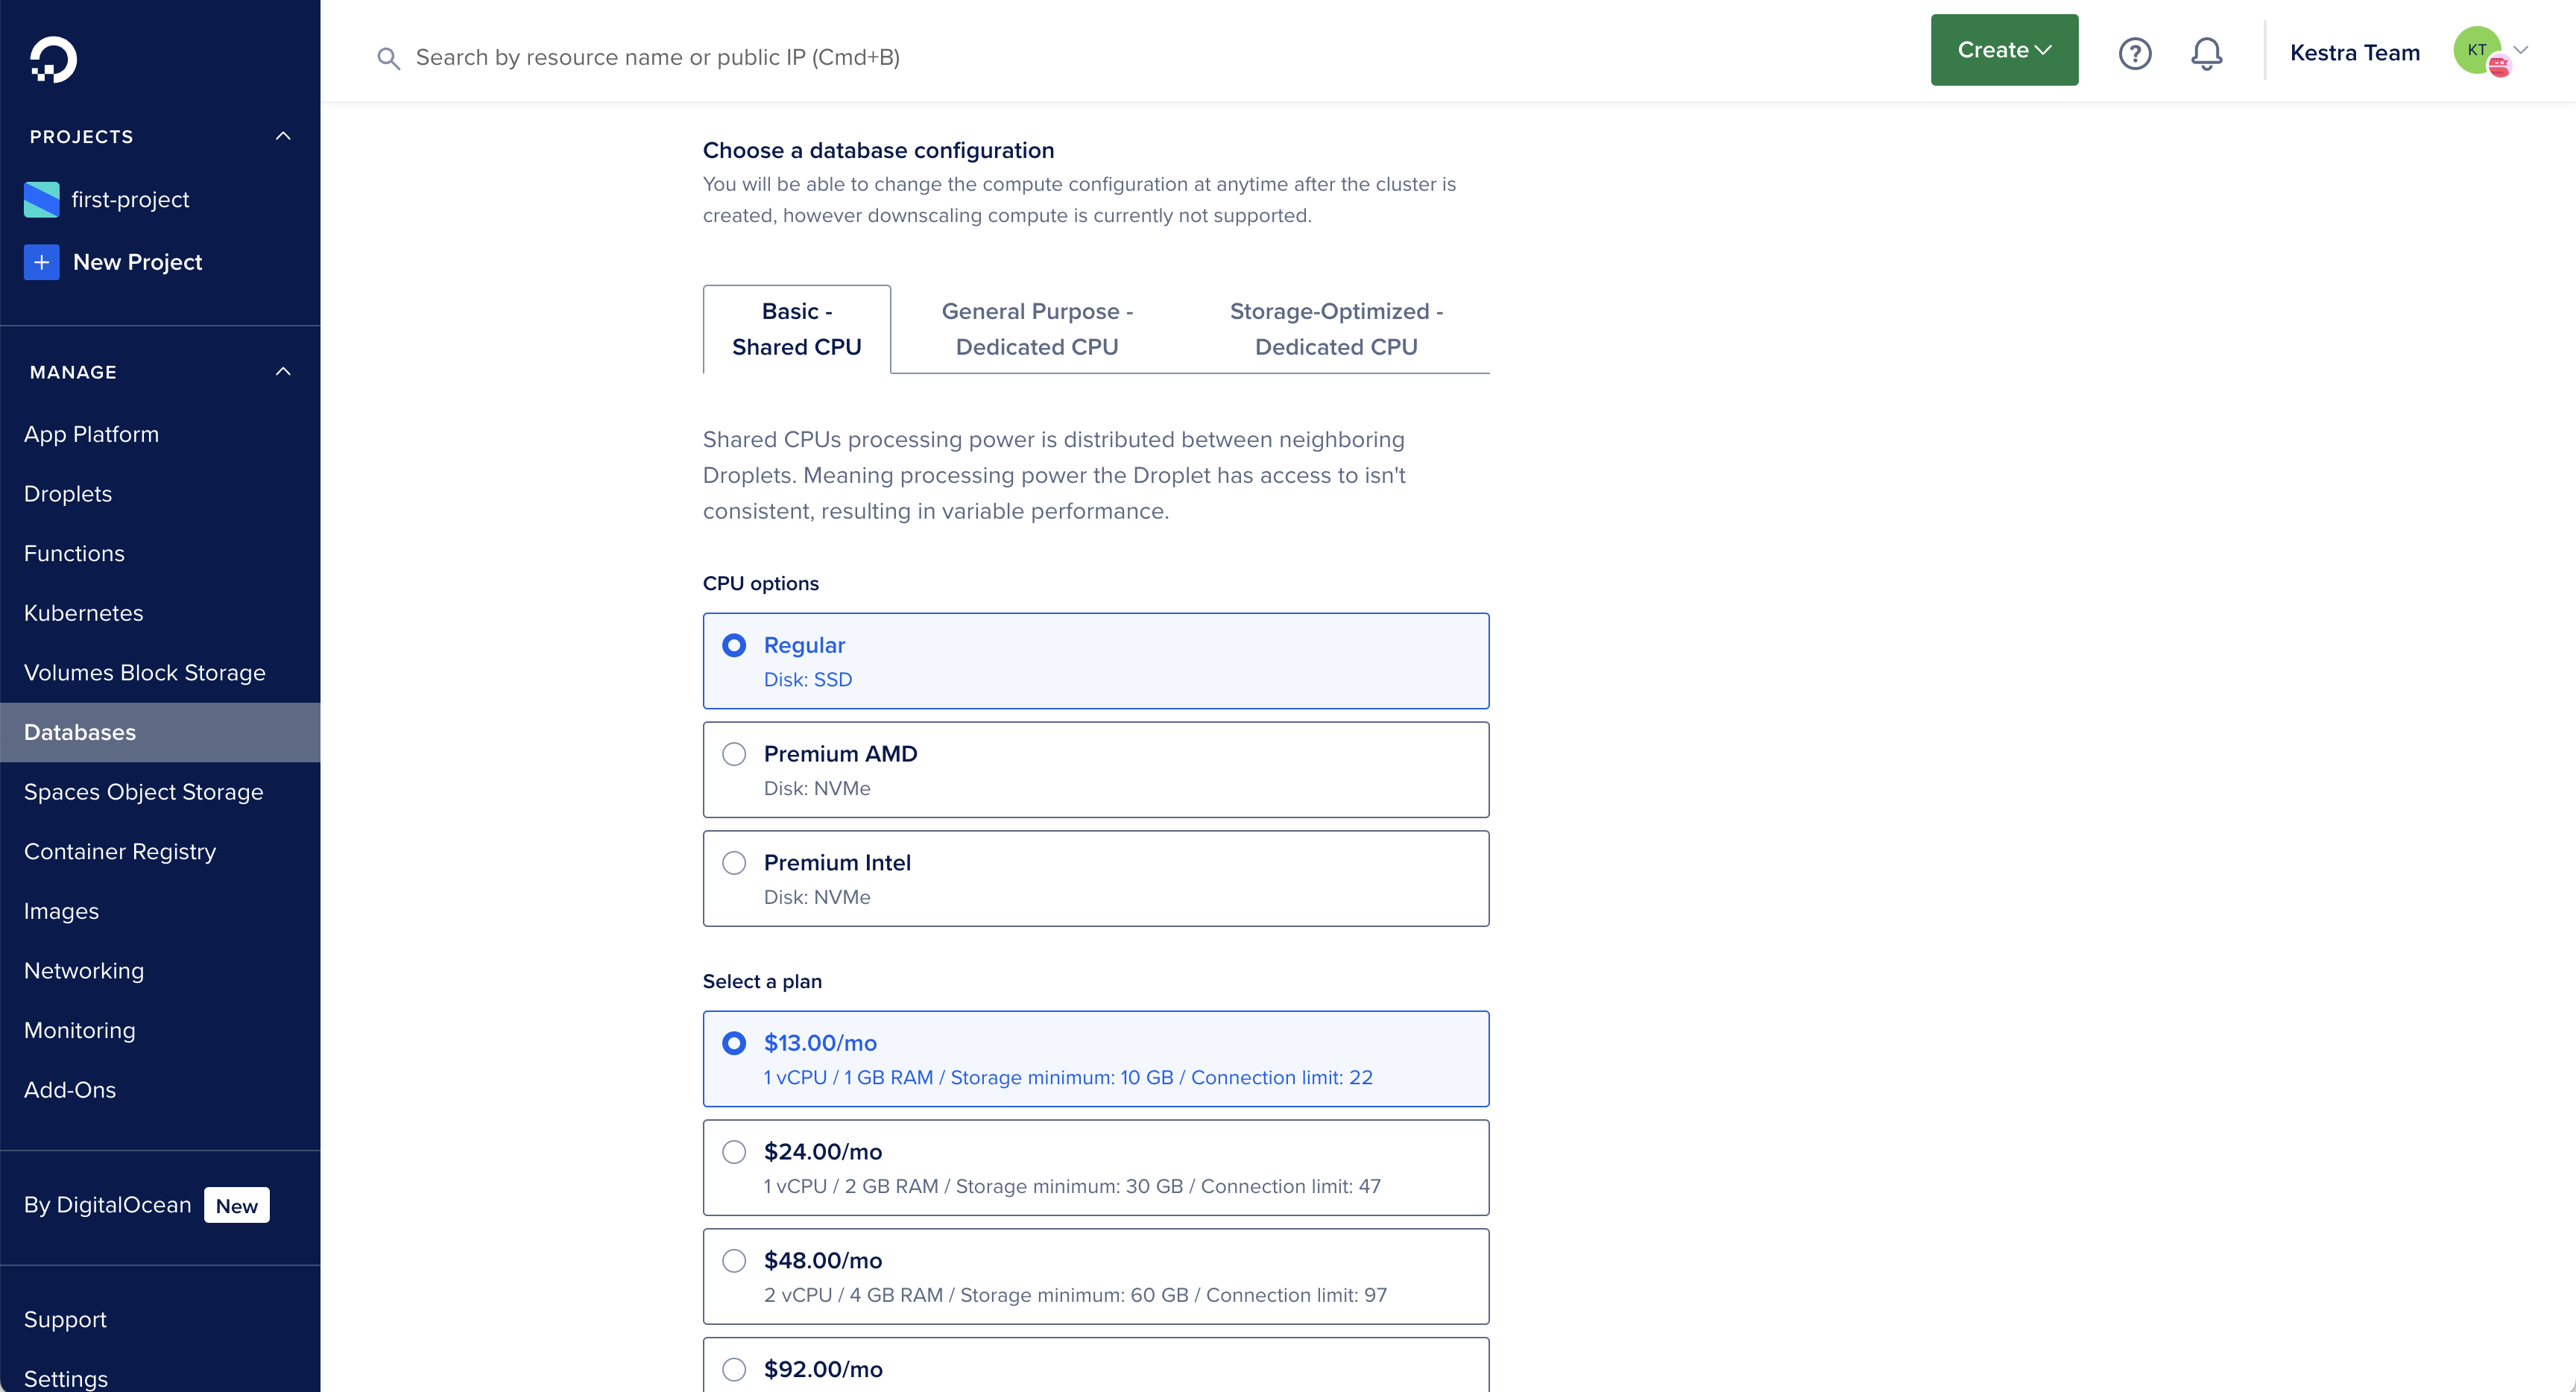This screenshot has height=1392, width=2576.
Task: Open the help question mark icon
Action: point(2134,53)
